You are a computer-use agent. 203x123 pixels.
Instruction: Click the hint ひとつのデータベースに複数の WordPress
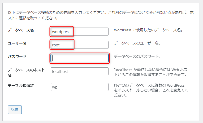pos(149,85)
